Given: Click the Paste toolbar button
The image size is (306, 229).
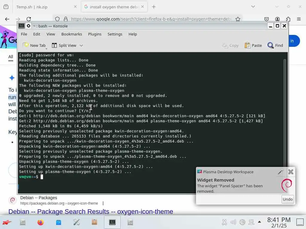Looking at the screenshot, I should click(253, 45).
